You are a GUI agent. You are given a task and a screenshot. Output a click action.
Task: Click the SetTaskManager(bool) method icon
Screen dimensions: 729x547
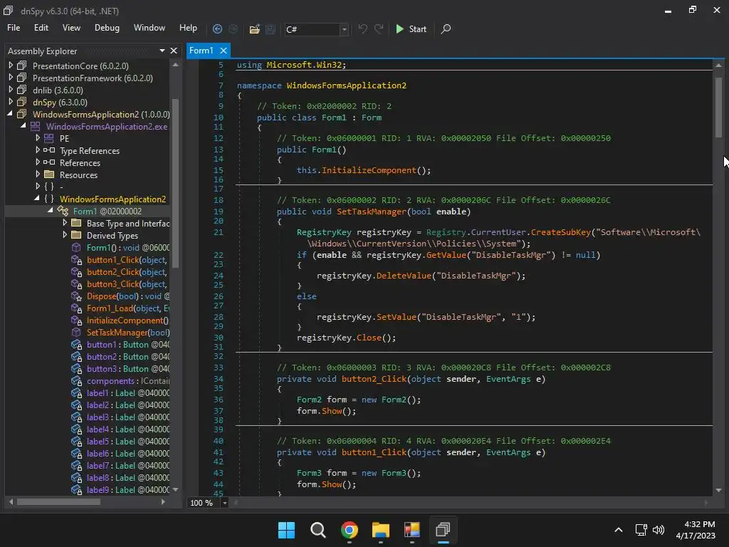(x=76, y=332)
